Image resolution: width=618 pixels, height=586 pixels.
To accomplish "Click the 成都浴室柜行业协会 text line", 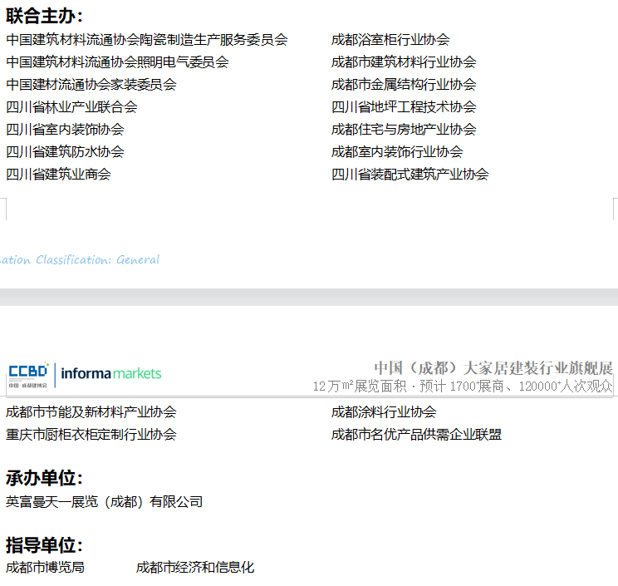I will [x=390, y=40].
